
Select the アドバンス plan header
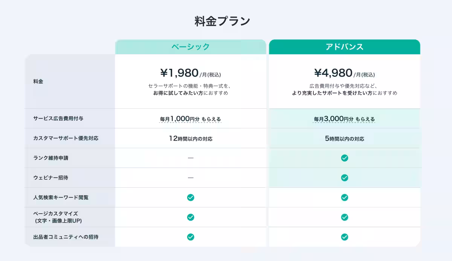pyautogui.click(x=344, y=47)
